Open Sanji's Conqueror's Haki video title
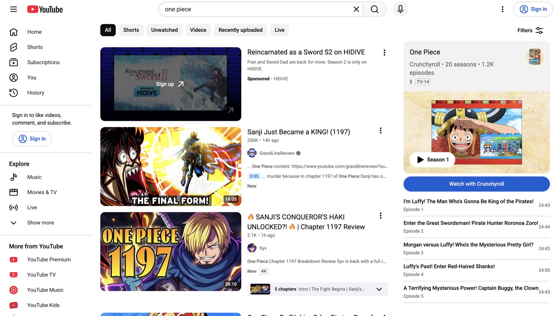The width and height of the screenshot is (559, 316). pos(306,222)
